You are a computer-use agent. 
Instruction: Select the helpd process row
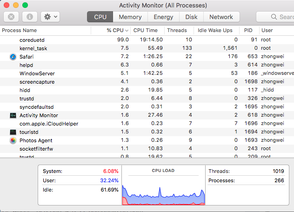coord(147,65)
